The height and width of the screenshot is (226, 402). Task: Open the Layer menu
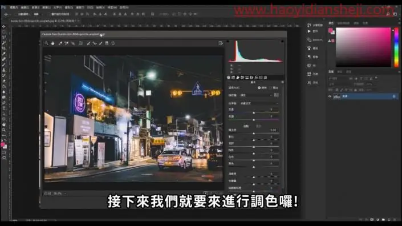pos(46,7)
